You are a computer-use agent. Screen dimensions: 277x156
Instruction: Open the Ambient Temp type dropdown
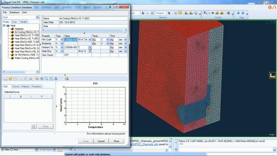click(x=62, y=47)
